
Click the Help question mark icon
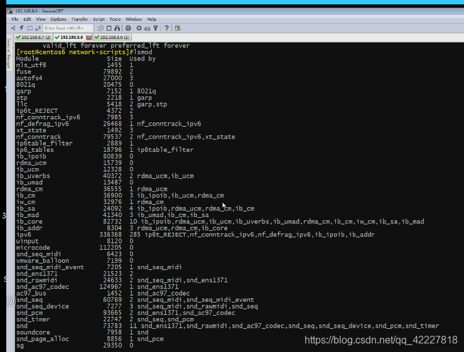pyautogui.click(x=166, y=28)
